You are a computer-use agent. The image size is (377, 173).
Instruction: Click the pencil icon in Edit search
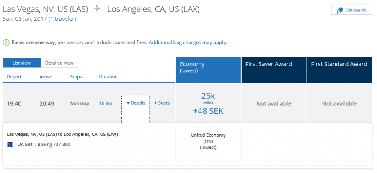[x=340, y=10]
